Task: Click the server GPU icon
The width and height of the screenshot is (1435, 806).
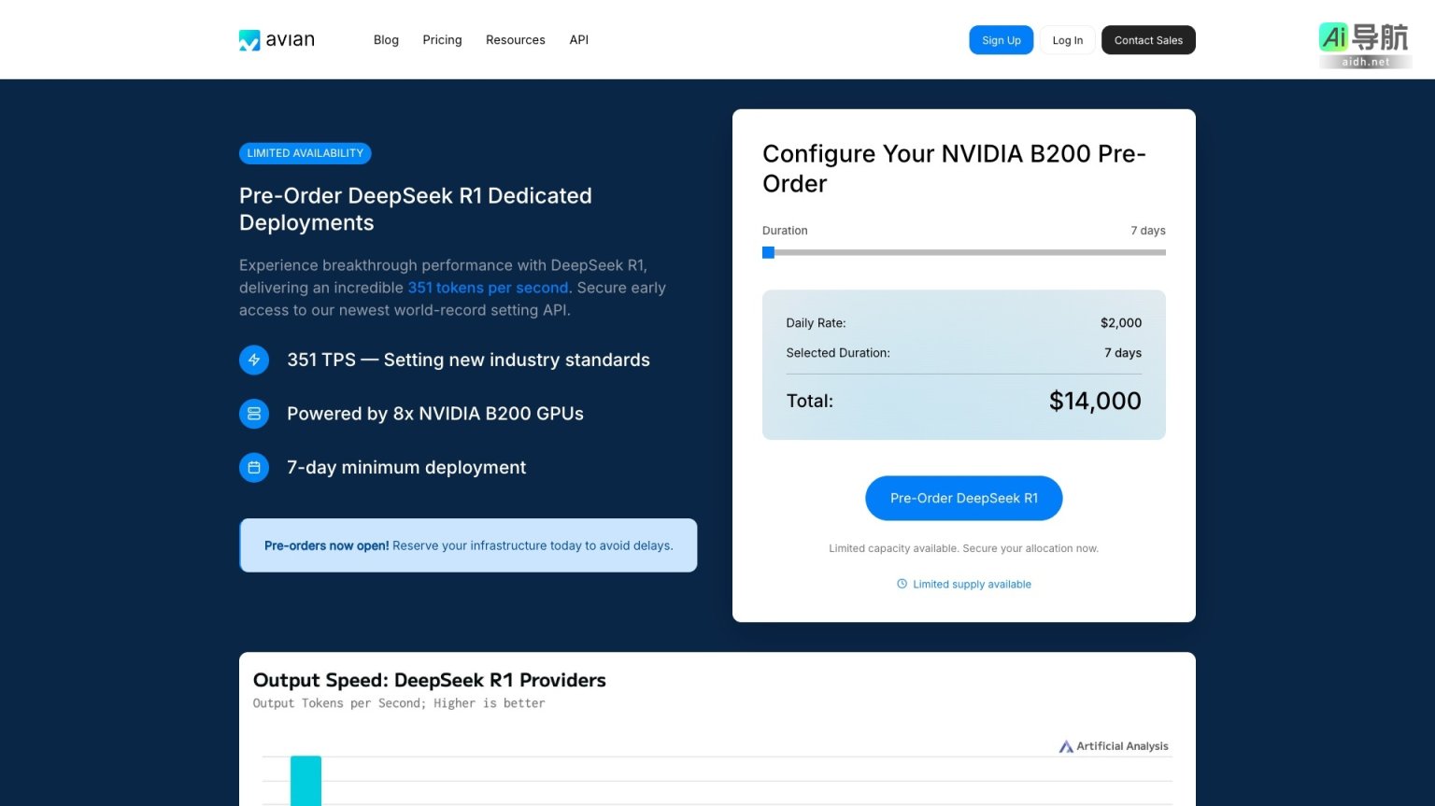Action: 254,414
